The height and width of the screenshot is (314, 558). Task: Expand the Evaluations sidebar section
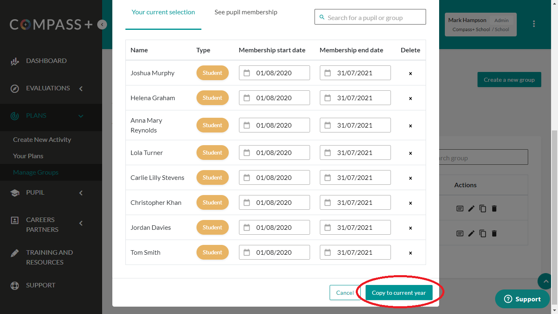pos(81,88)
